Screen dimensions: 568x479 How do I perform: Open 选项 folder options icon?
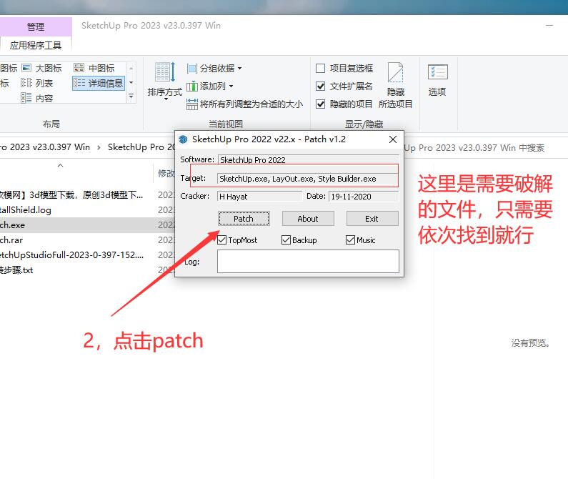437,81
